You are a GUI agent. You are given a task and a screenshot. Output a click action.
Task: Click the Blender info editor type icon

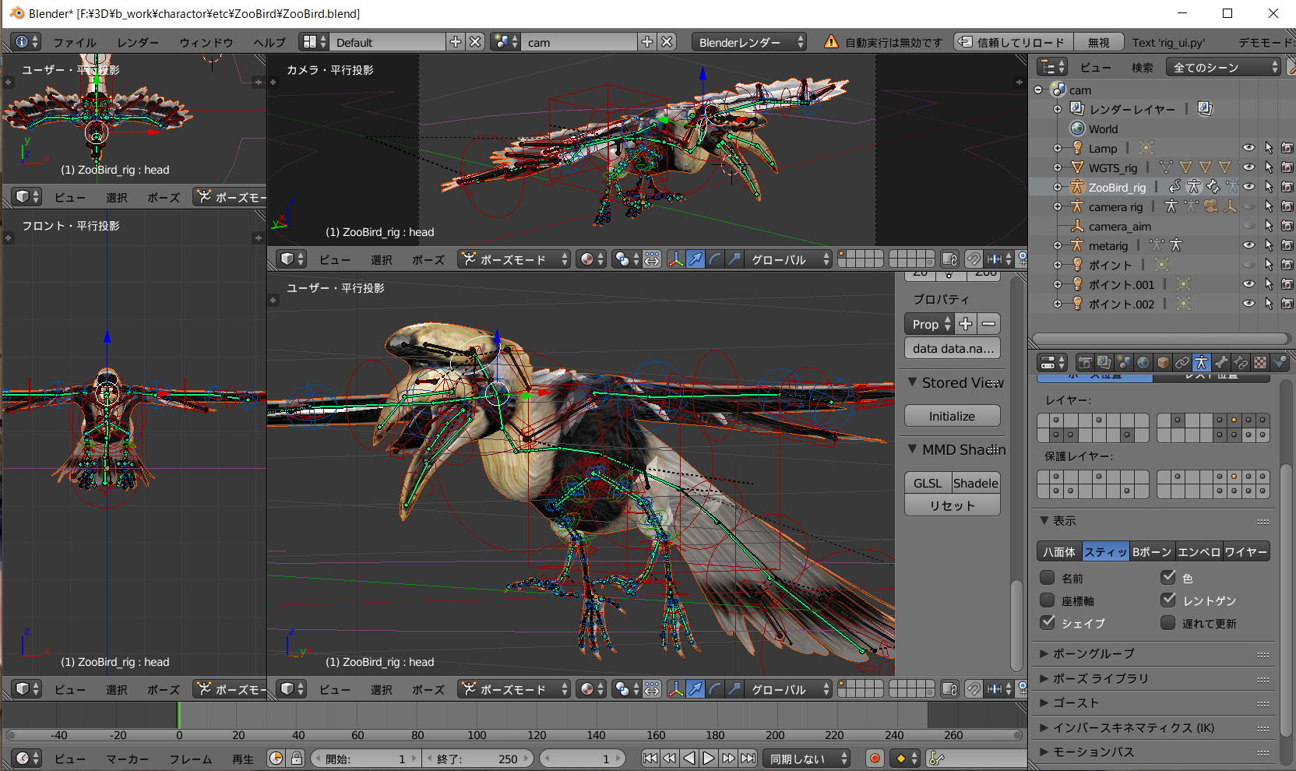[23, 42]
